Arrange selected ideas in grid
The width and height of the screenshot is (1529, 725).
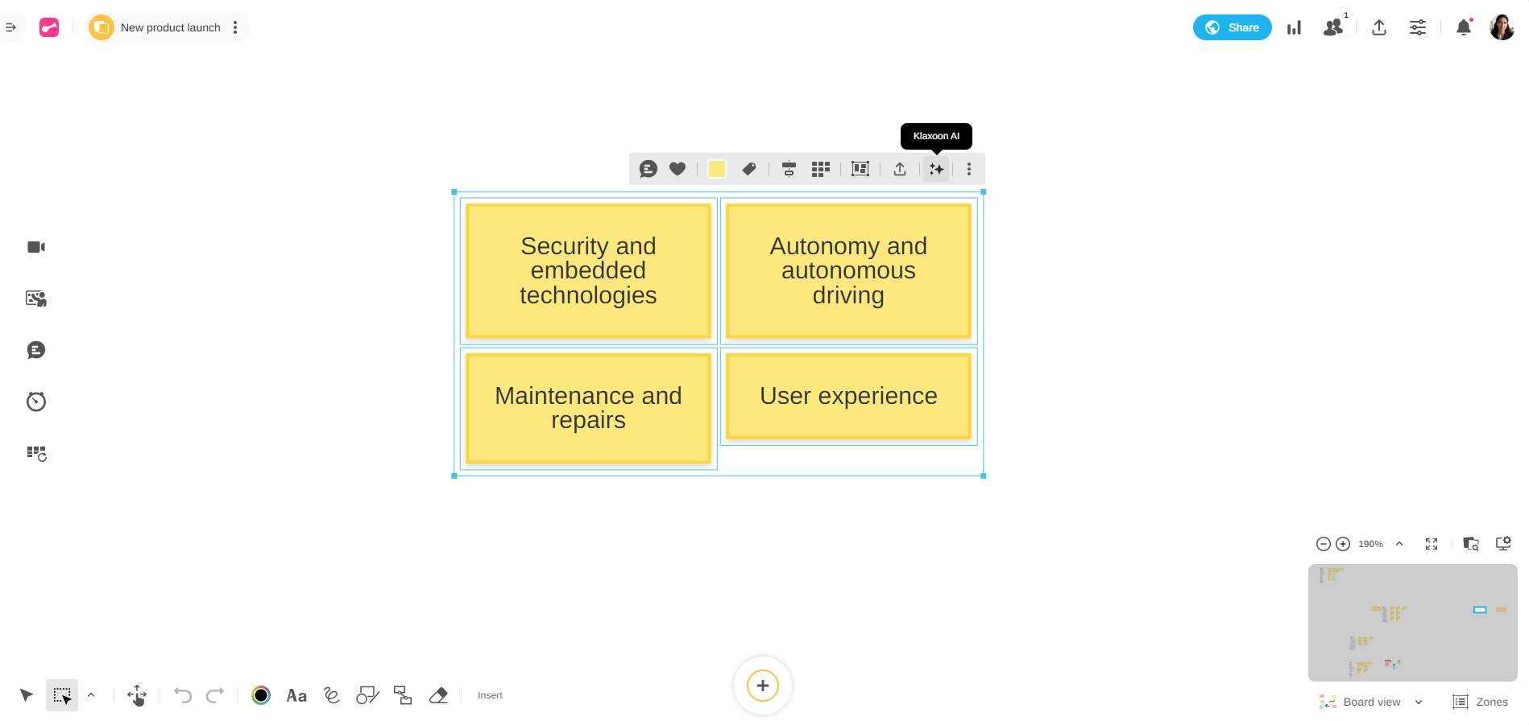click(820, 169)
